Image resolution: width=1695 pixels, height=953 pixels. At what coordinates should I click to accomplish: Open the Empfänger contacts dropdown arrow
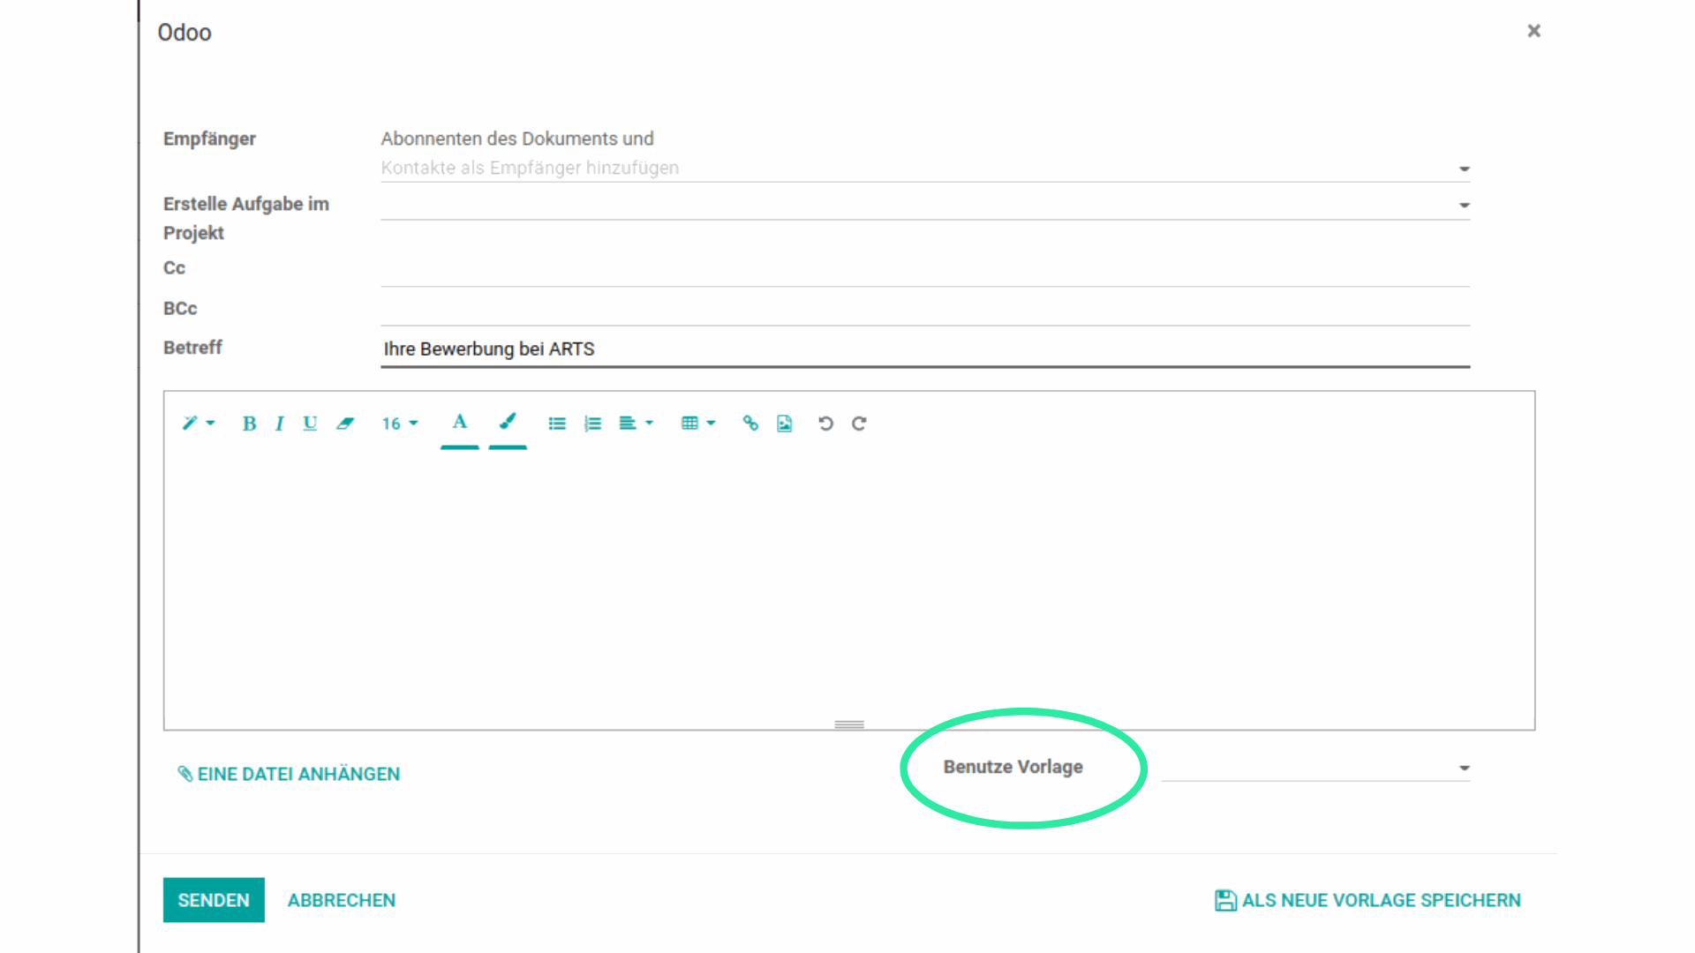1464,169
